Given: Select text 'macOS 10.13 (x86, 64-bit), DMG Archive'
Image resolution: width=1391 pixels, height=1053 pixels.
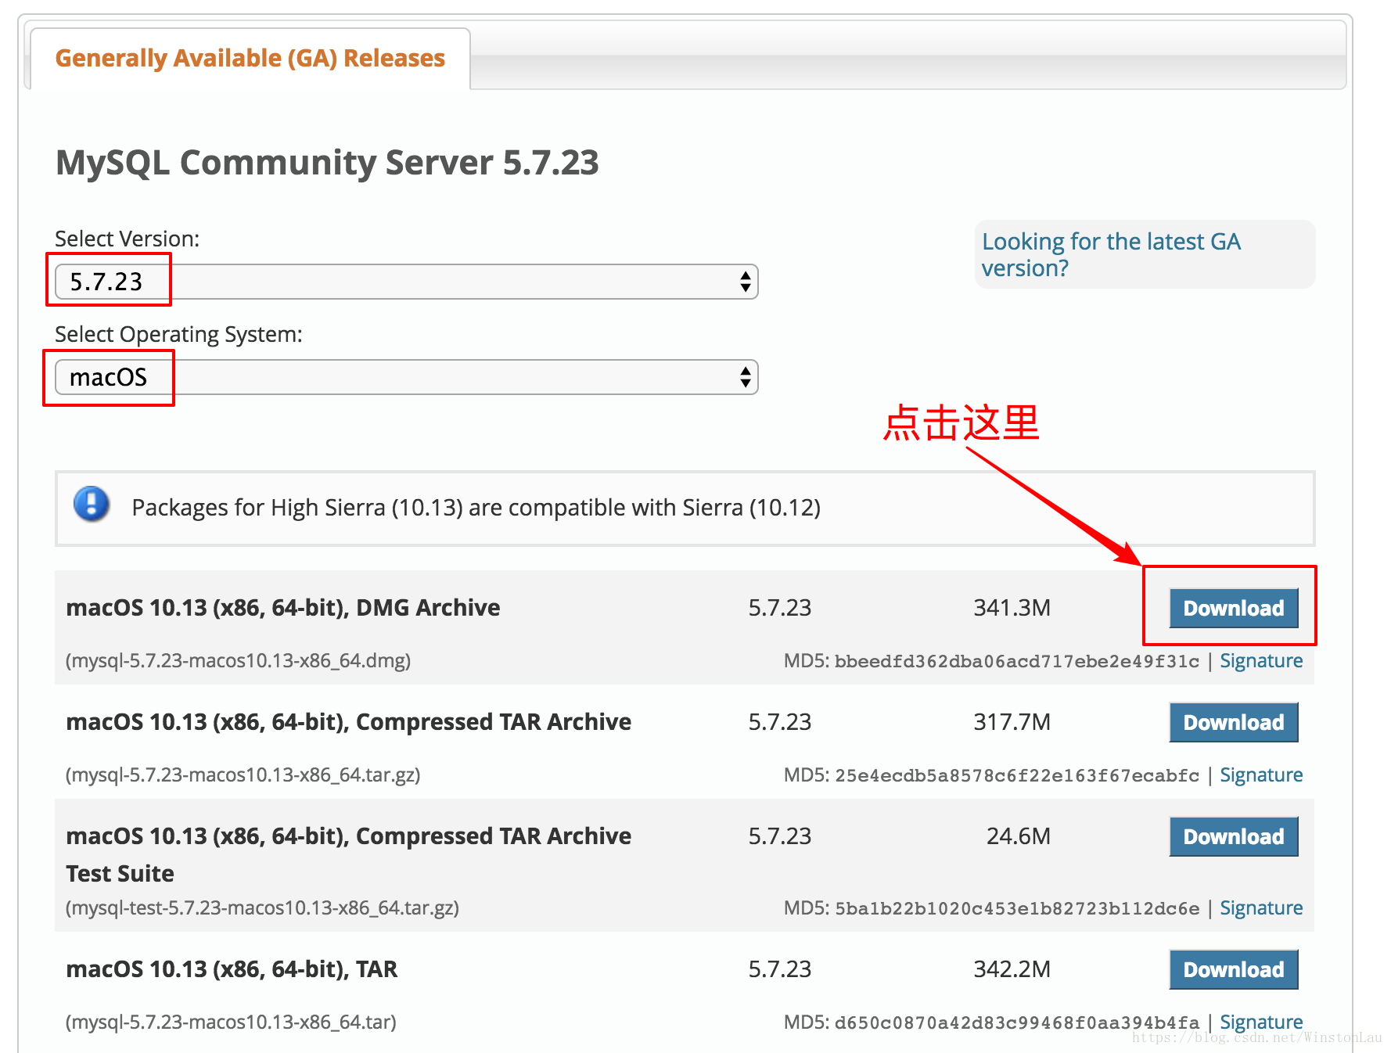Looking at the screenshot, I should point(283,608).
